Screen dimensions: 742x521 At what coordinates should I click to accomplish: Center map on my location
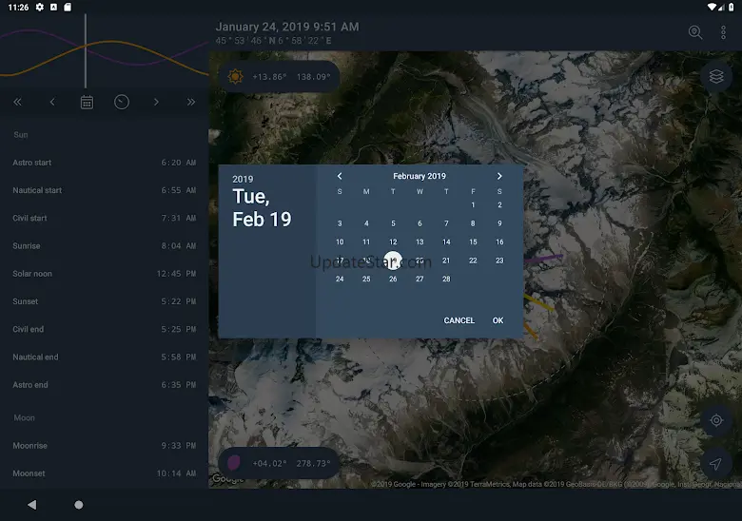716,420
